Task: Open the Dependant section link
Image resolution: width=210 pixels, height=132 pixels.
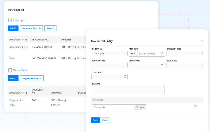Action: (20, 70)
